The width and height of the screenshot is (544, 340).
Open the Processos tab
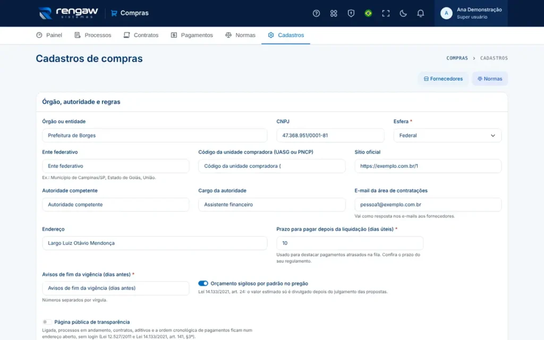[93, 35]
